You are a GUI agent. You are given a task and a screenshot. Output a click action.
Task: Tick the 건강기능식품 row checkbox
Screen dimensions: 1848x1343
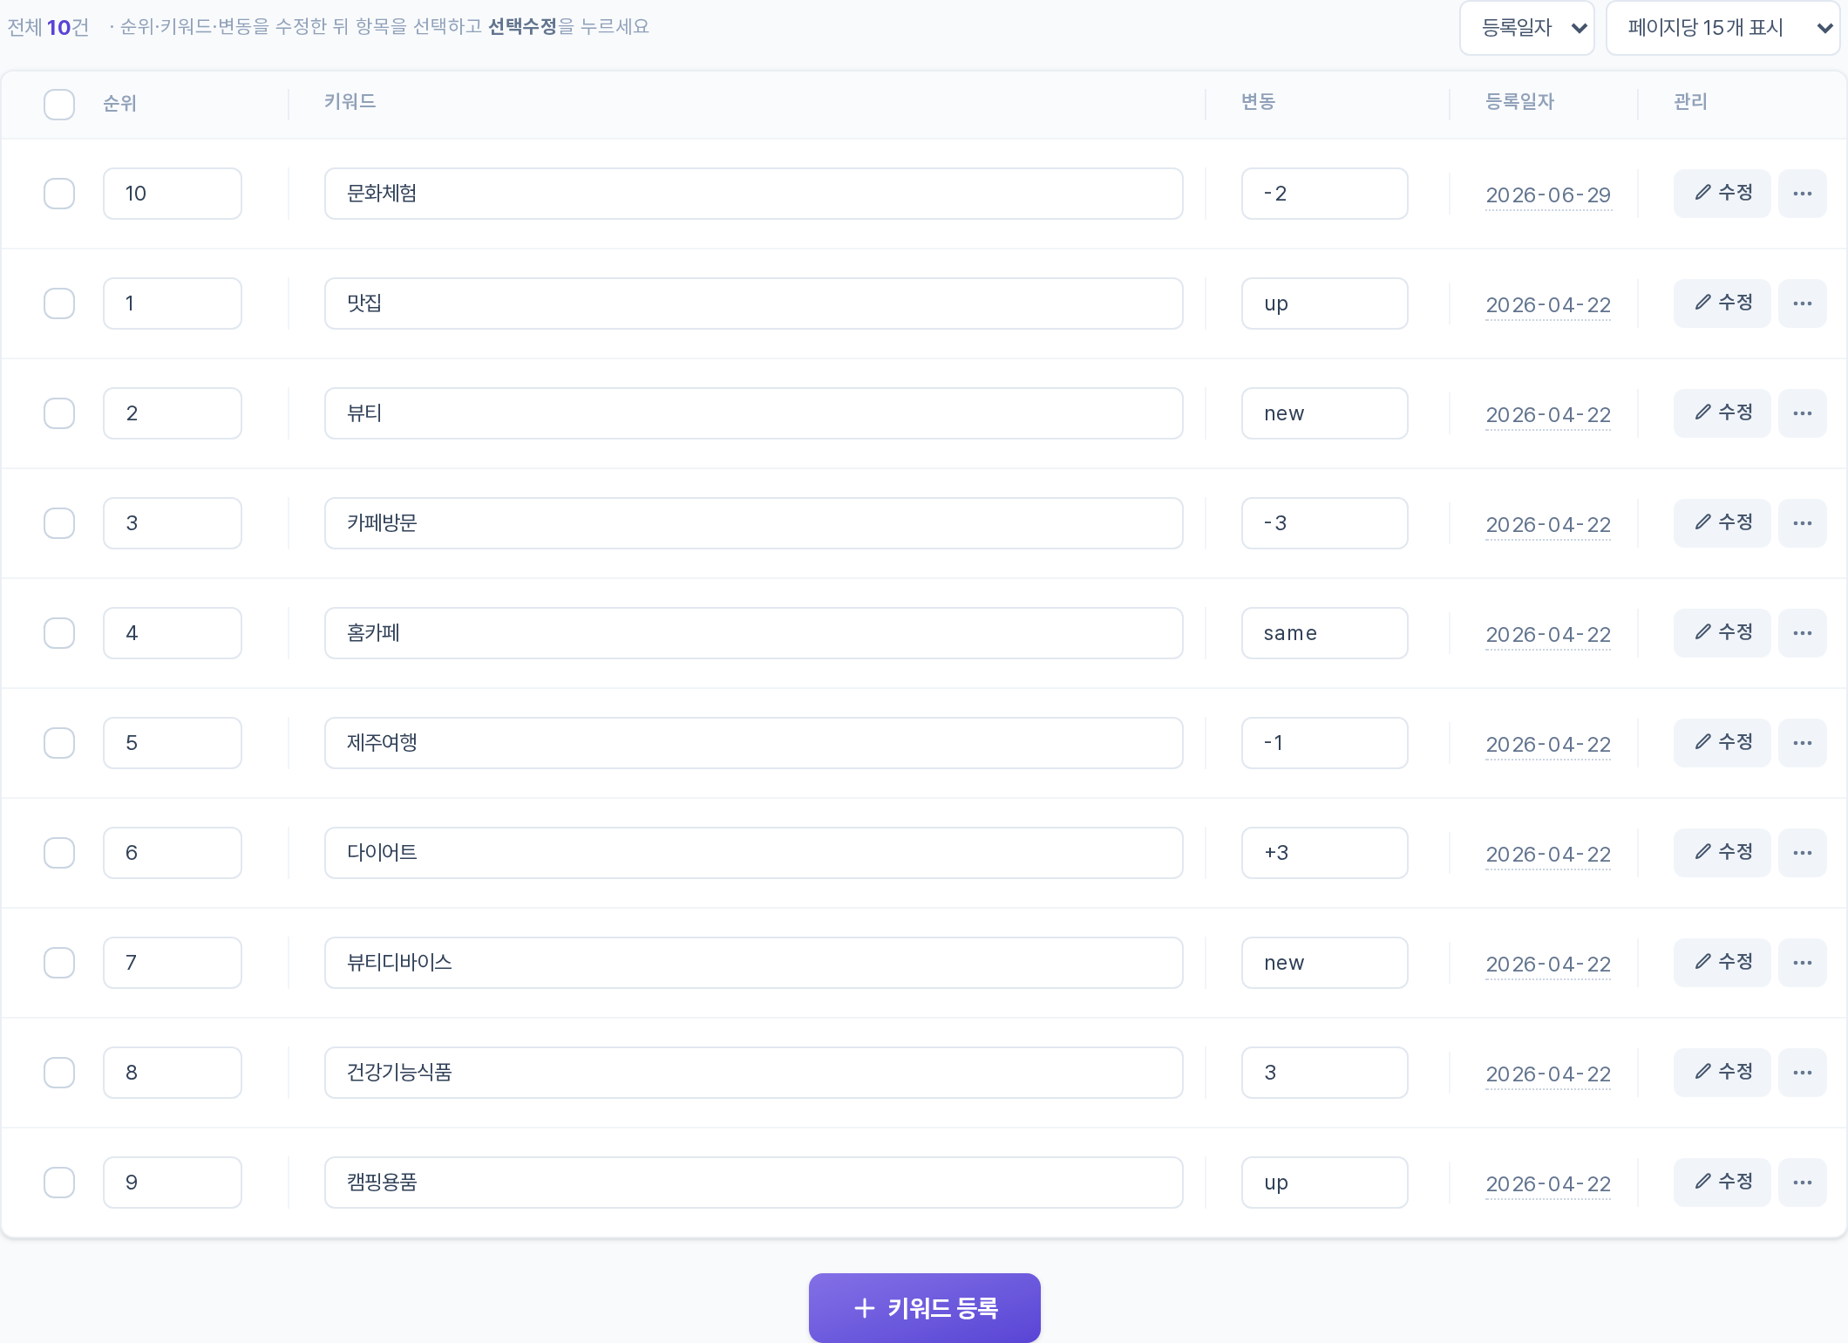59,1073
